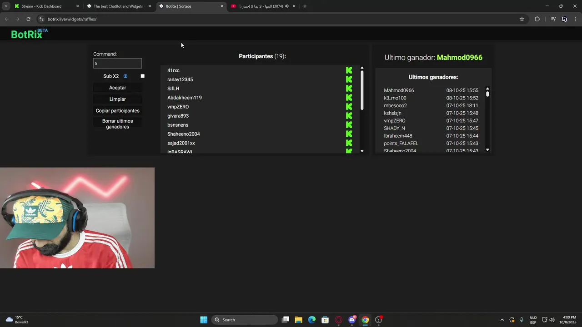Click the Kick icon next to Shaheeno2004 participant
The width and height of the screenshot is (582, 327).
[x=349, y=134]
